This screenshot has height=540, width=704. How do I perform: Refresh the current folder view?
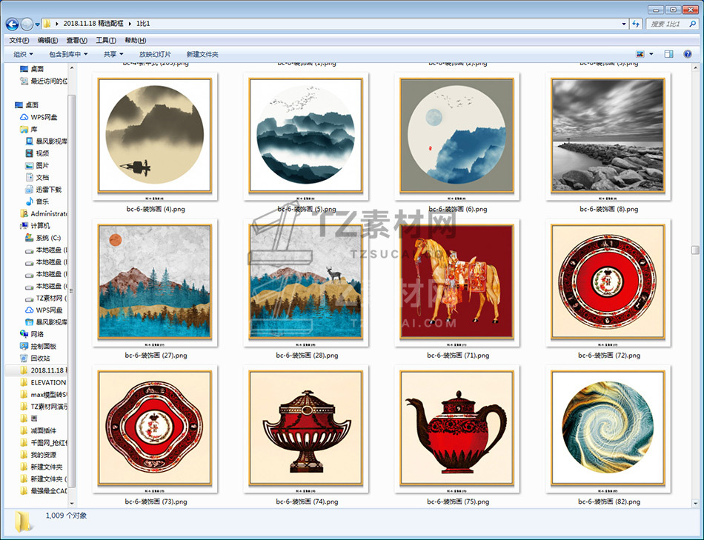[635, 24]
